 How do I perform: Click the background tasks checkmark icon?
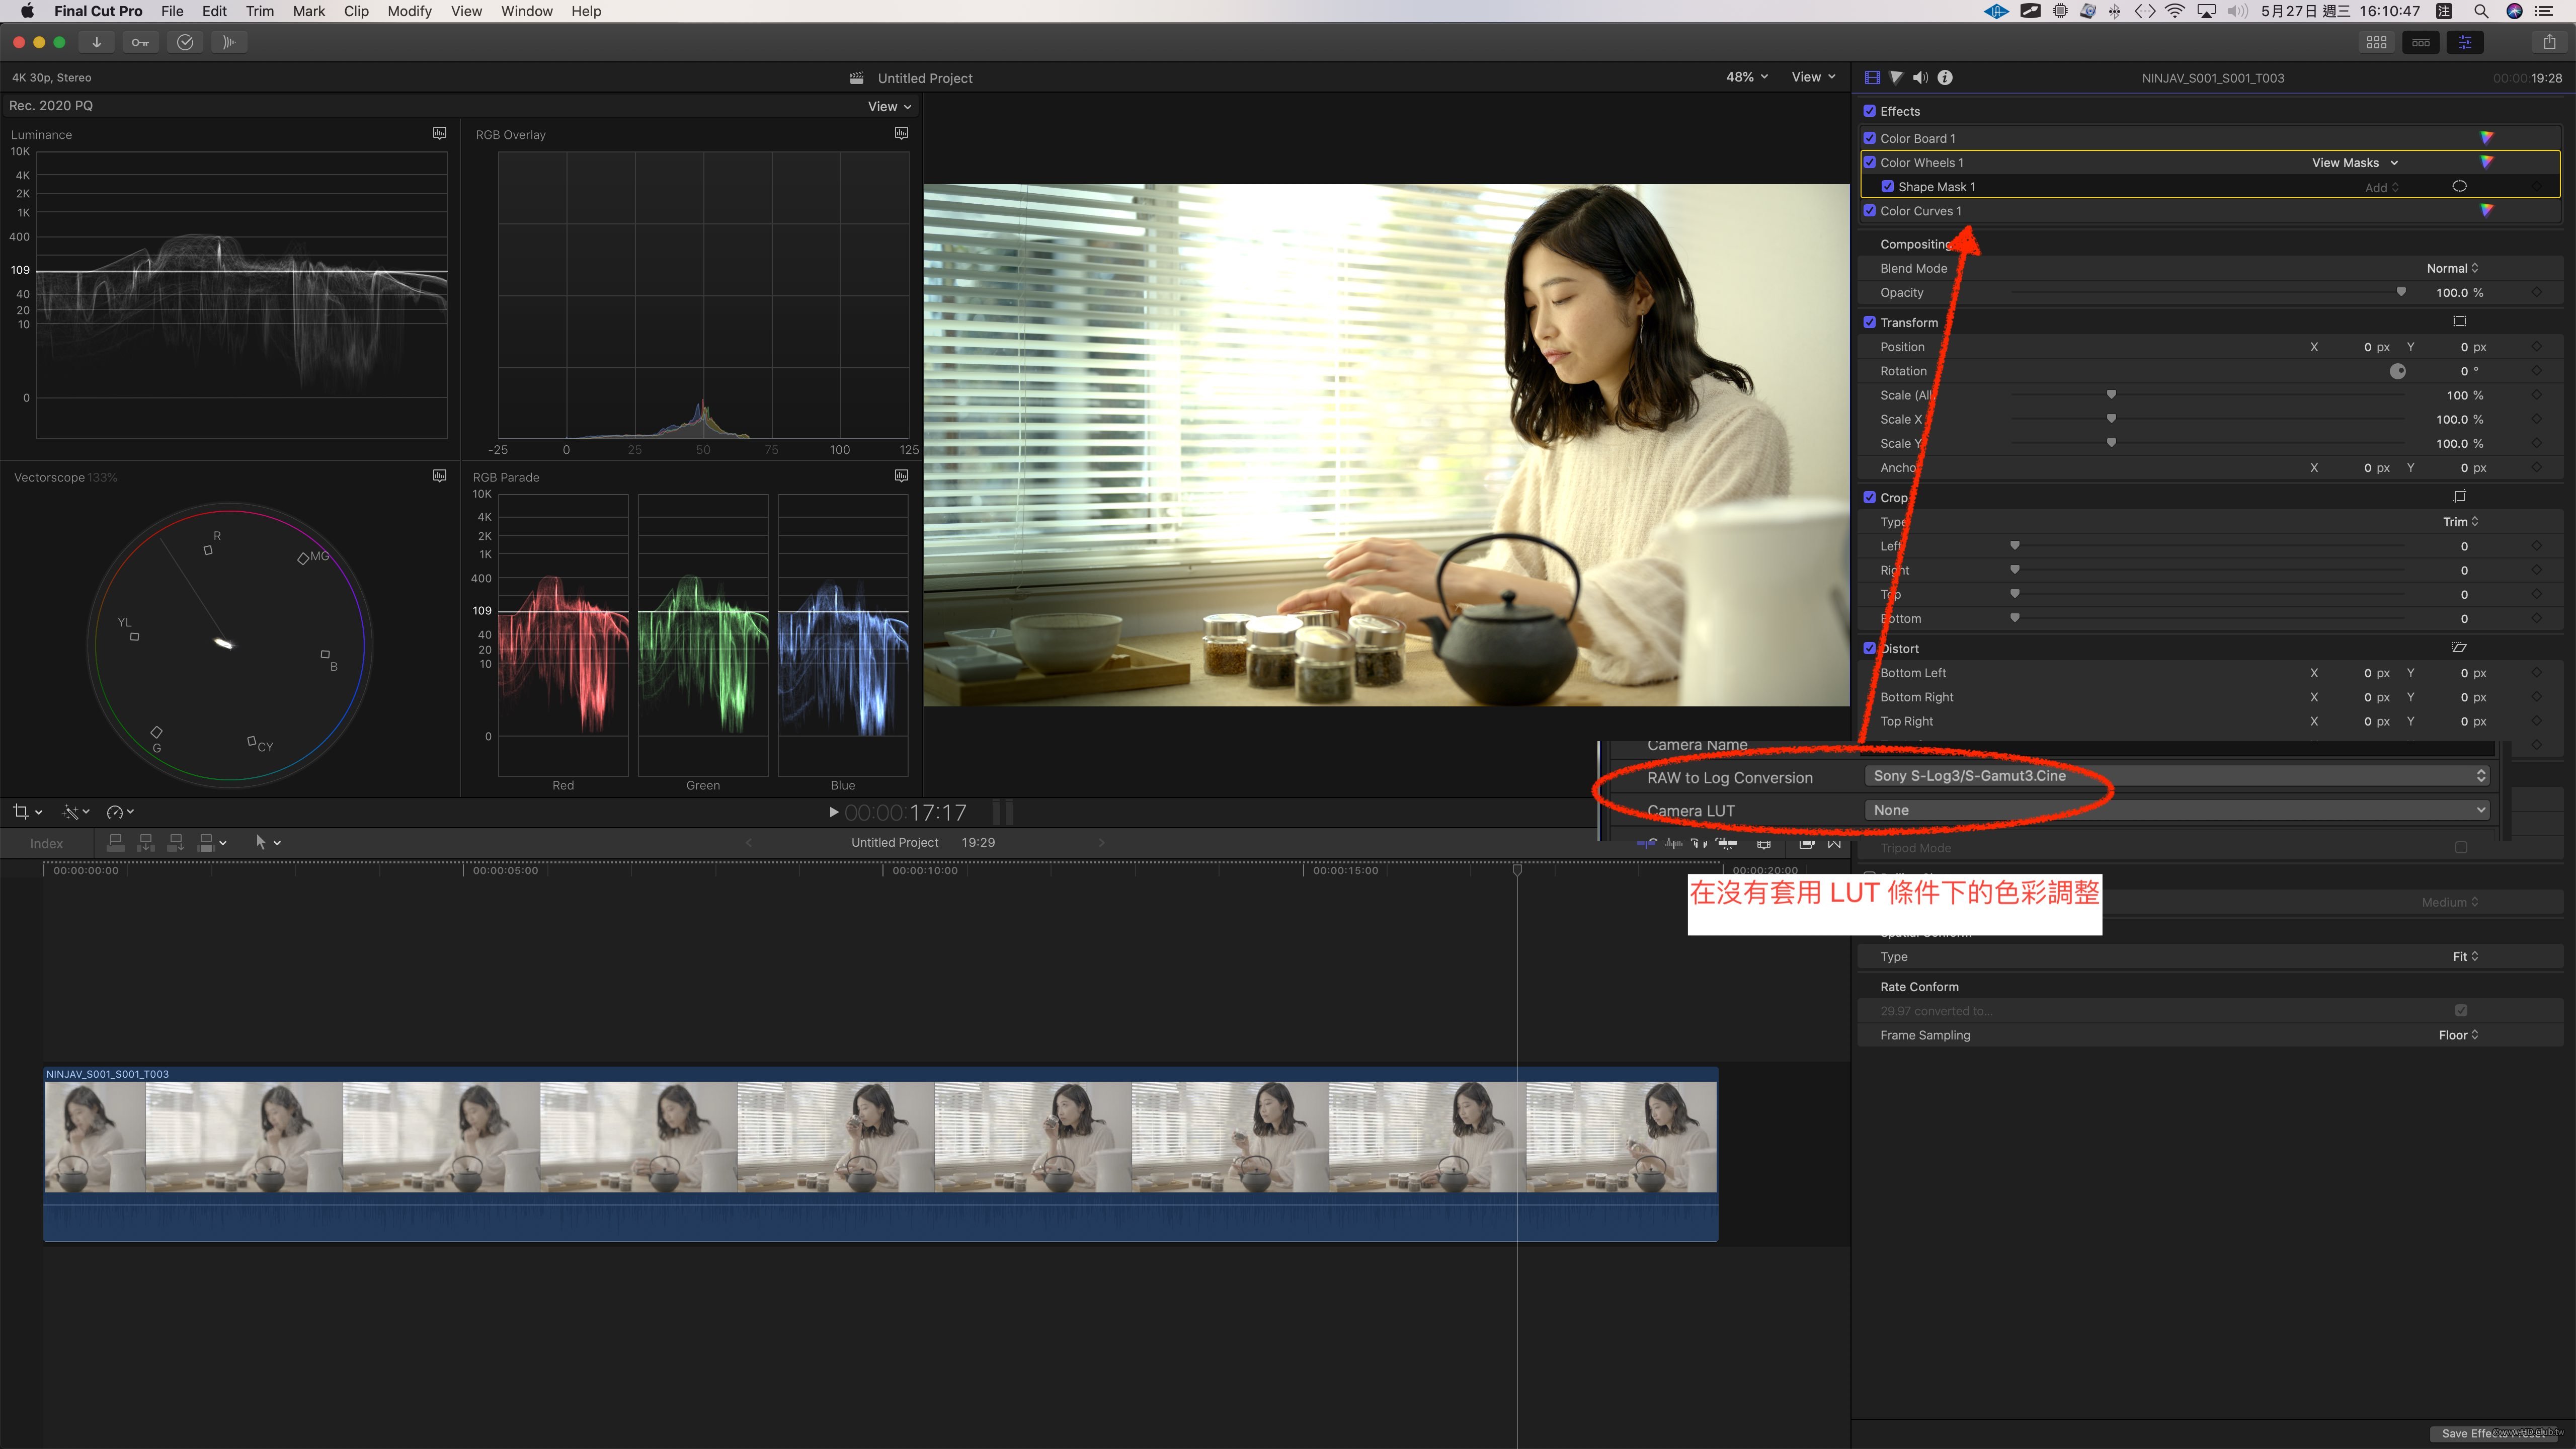click(185, 42)
